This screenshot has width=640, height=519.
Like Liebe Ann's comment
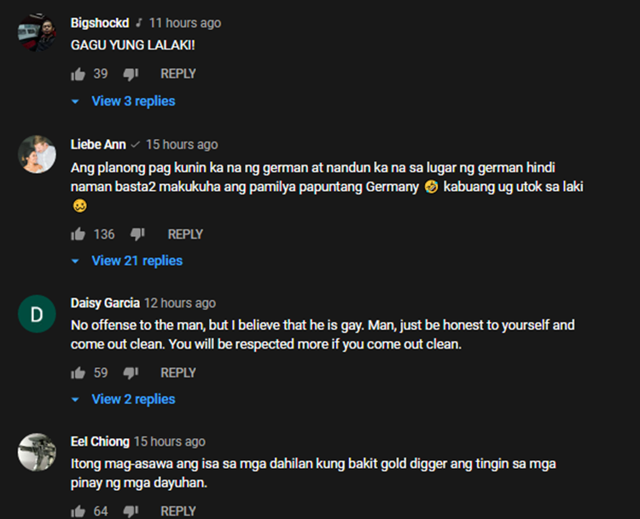(x=78, y=234)
